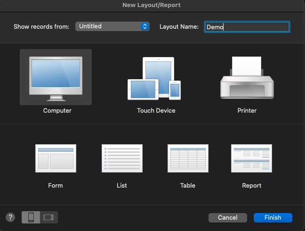Cancel the new layout dialog
This screenshot has height=231, width=305.
[228, 217]
